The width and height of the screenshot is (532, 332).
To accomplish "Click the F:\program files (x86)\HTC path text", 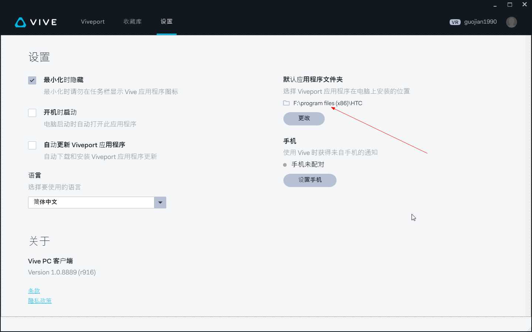I will coord(328,103).
